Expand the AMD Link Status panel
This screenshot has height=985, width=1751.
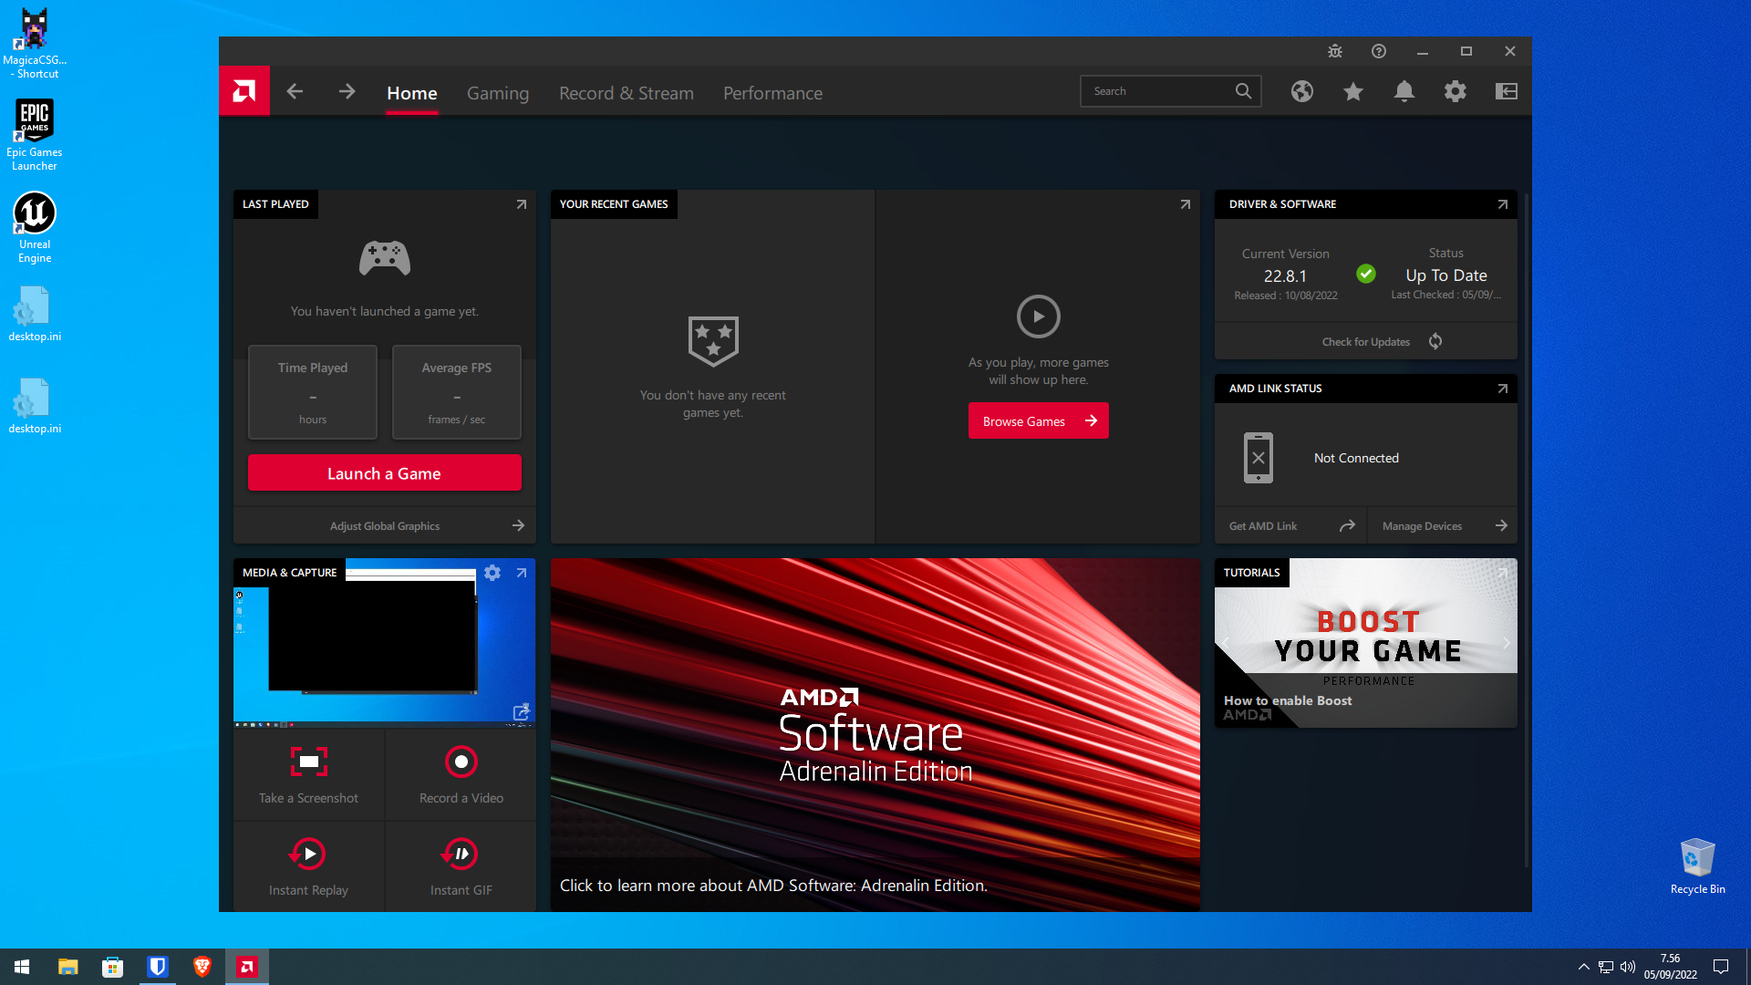tap(1502, 389)
